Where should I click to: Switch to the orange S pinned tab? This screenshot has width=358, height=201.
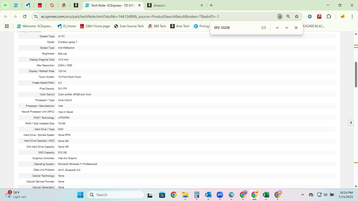[x=52, y=5]
